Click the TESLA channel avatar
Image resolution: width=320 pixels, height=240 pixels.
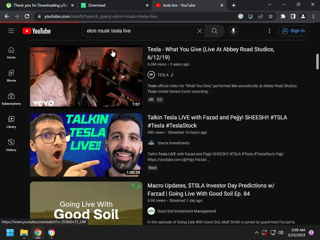(151, 75)
